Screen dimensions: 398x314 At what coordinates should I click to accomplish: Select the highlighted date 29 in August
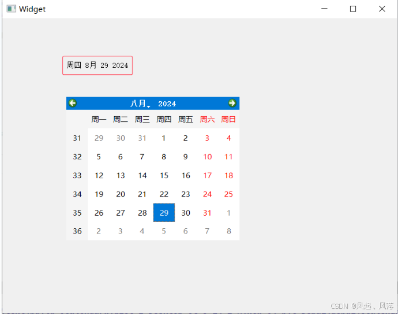pyautogui.click(x=164, y=213)
